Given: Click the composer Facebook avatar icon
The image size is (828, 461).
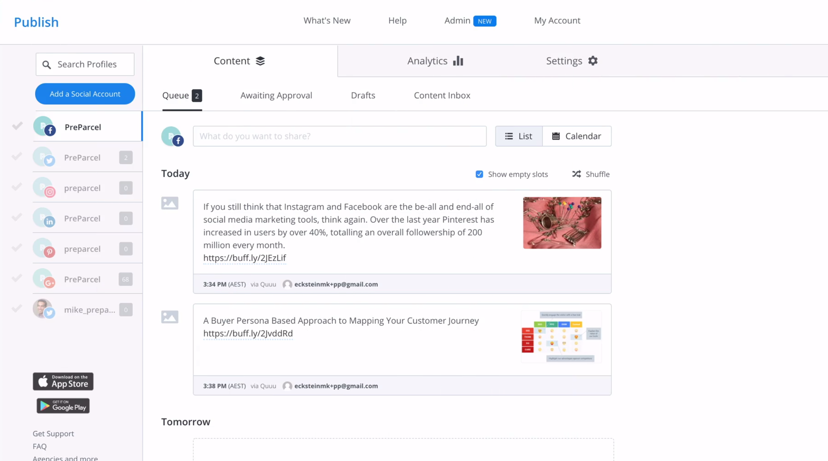Looking at the screenshot, I should [x=172, y=136].
